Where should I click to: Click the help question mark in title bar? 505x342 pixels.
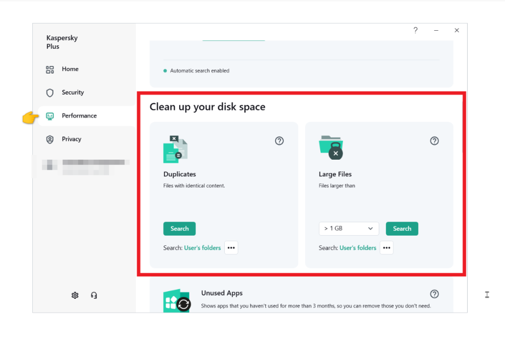pyautogui.click(x=416, y=30)
